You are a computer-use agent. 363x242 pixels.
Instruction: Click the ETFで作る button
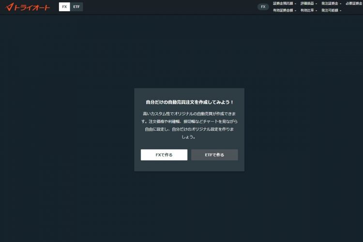[214, 155]
